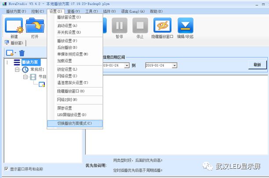This screenshot has width=269, height=178.
Task: Open the end date 2019-01-24 dropdown arrow
Action: (174, 65)
